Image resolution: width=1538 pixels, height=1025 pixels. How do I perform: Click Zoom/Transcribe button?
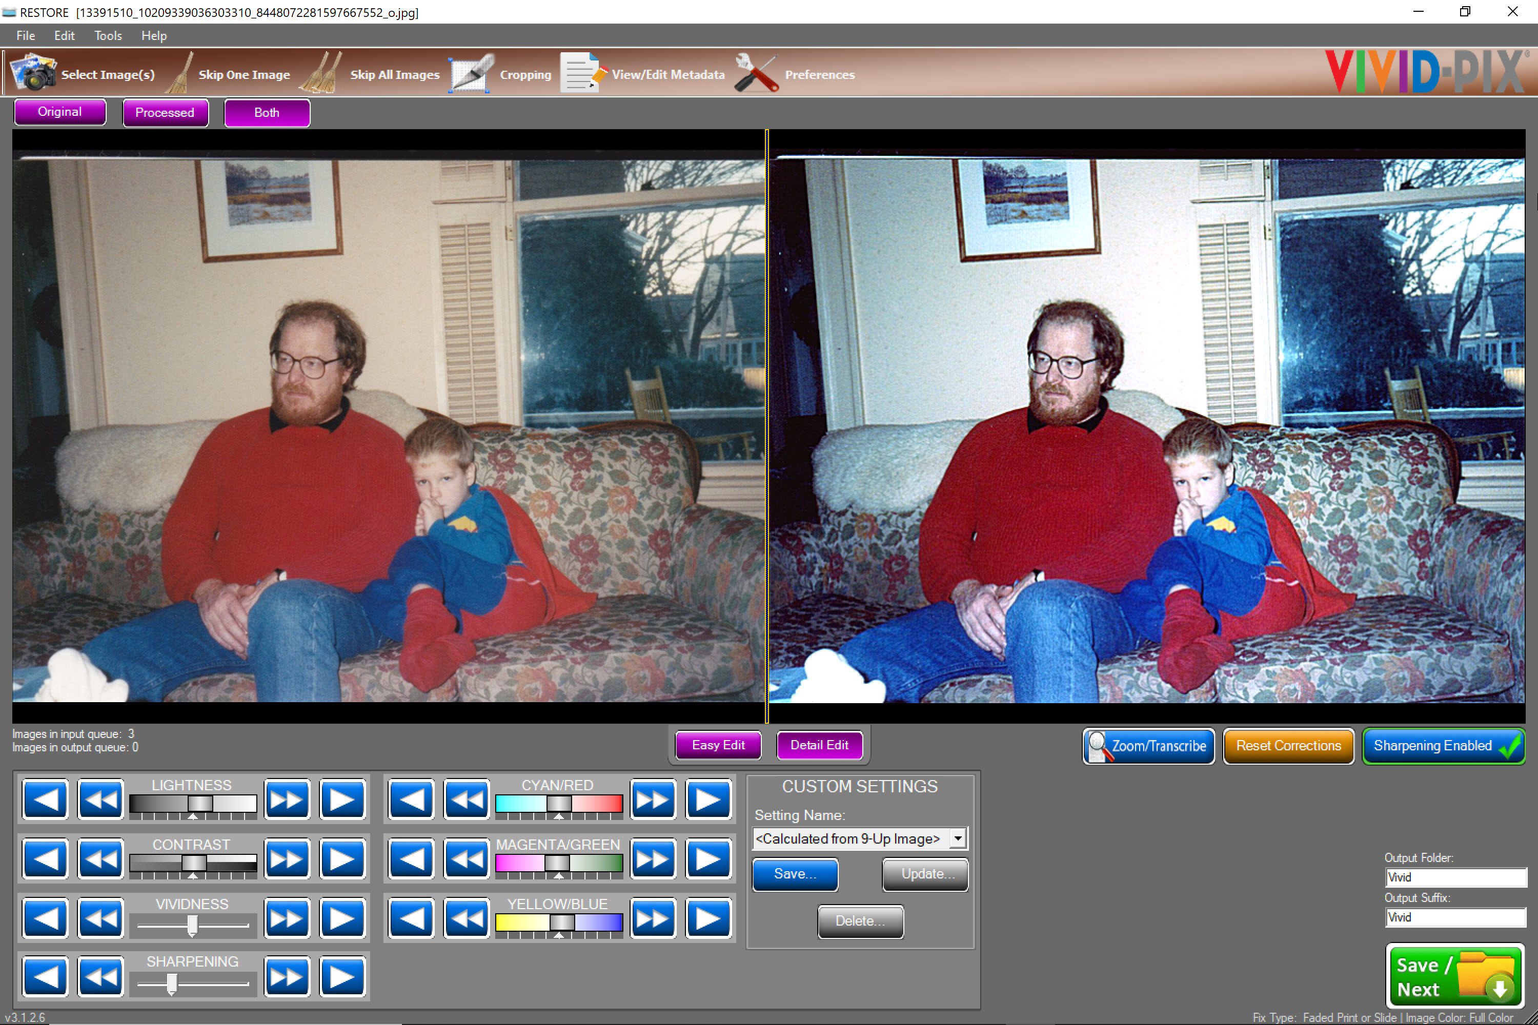click(x=1148, y=746)
